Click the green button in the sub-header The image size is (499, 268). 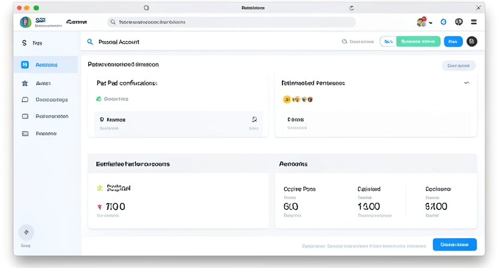pyautogui.click(x=418, y=42)
